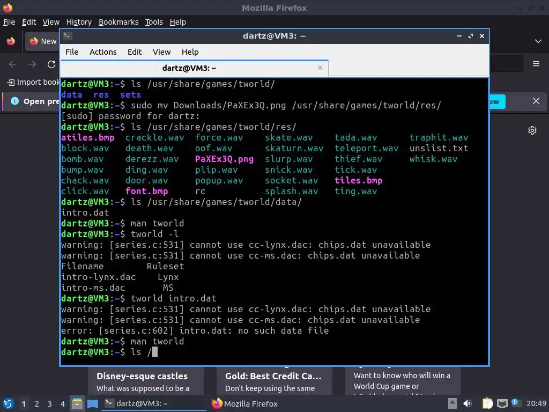Open Firefox Tools menu
The height and width of the screenshot is (412, 549).
[x=154, y=22]
